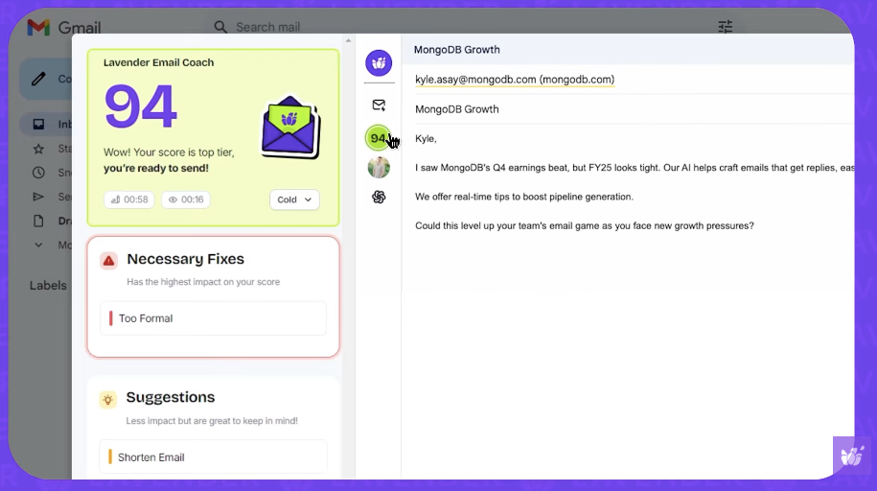
Task: Open Snoozed via the clock icon
Action: tap(38, 173)
